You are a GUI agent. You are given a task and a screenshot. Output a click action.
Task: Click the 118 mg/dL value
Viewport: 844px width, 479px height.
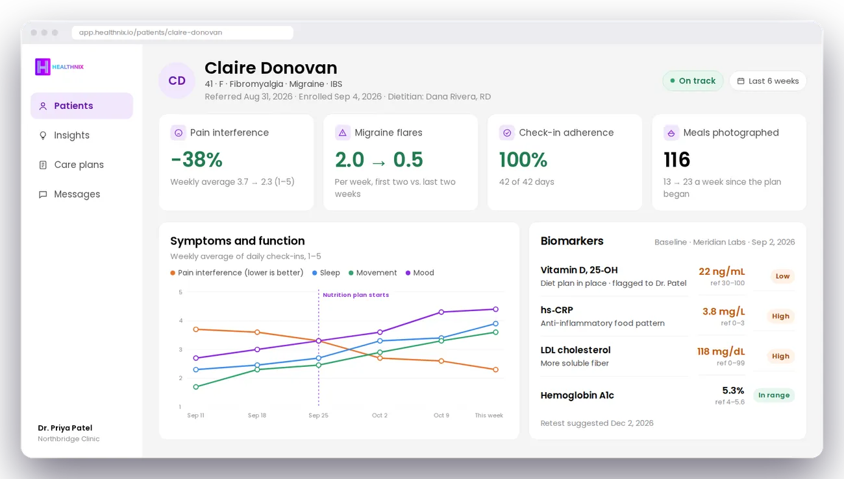point(721,351)
